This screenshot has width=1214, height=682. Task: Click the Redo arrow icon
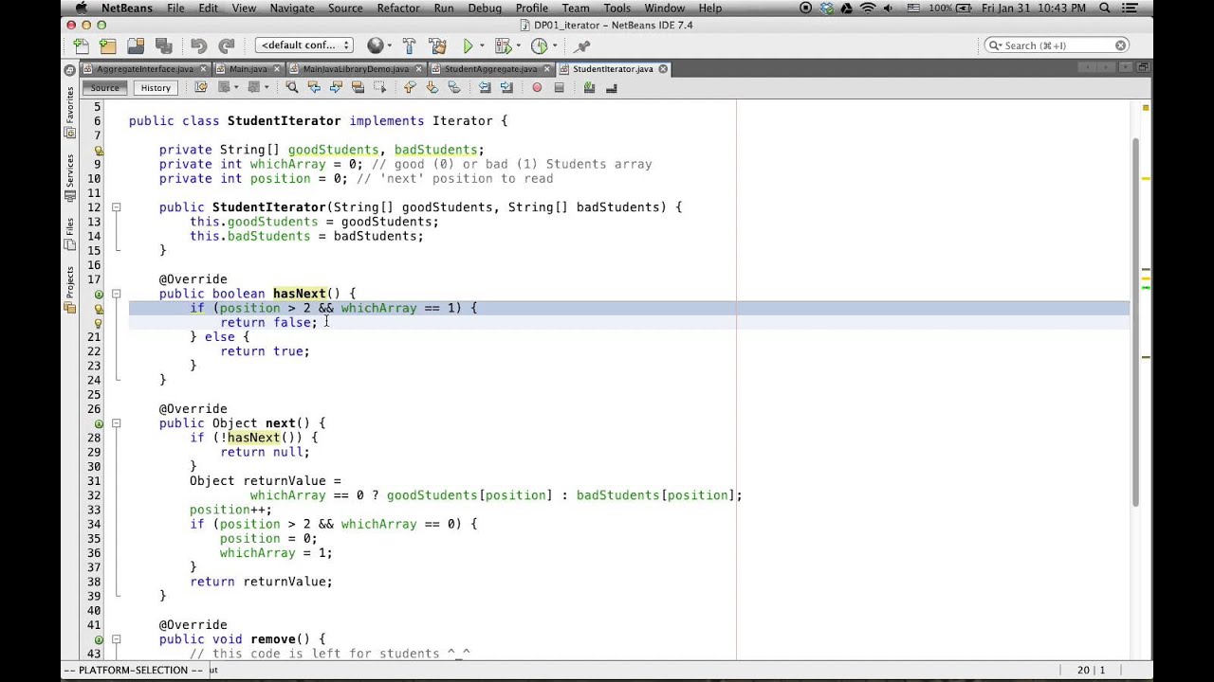coord(226,45)
